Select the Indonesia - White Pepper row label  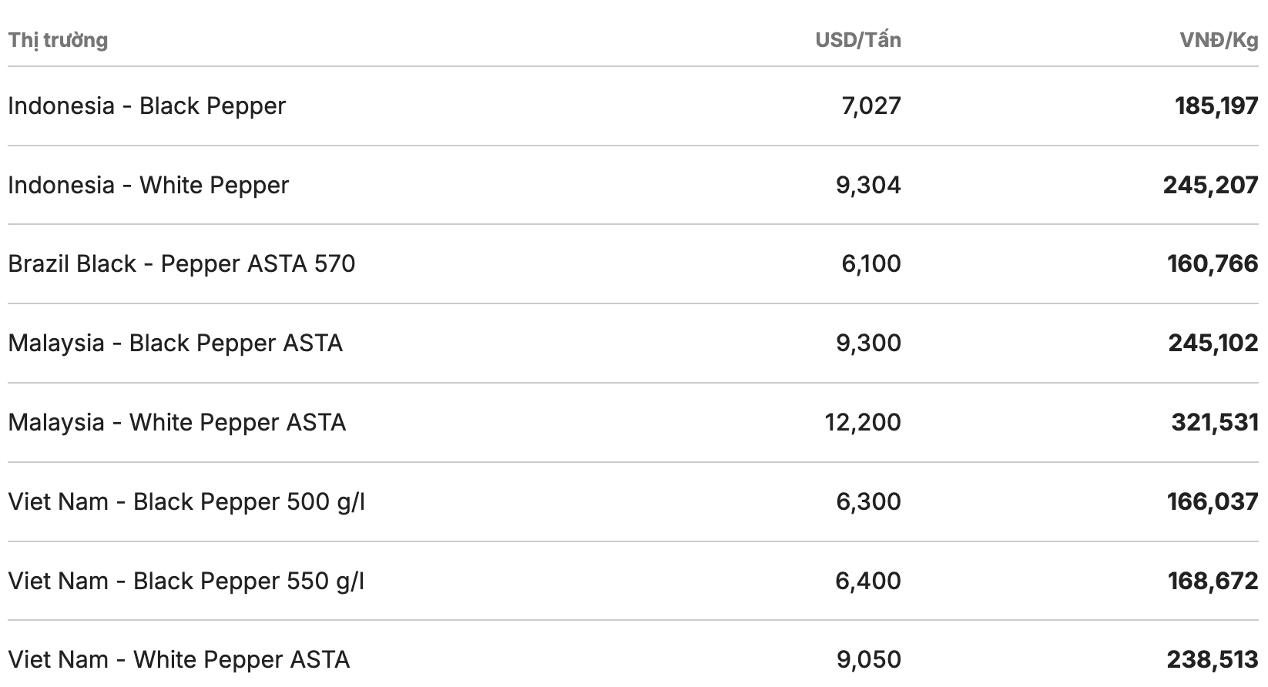tap(148, 186)
